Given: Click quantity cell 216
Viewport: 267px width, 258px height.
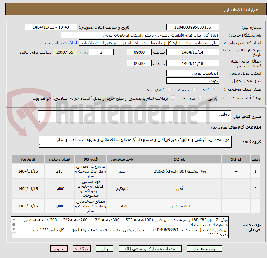Looking at the screenshot, I should (x=59, y=171).
